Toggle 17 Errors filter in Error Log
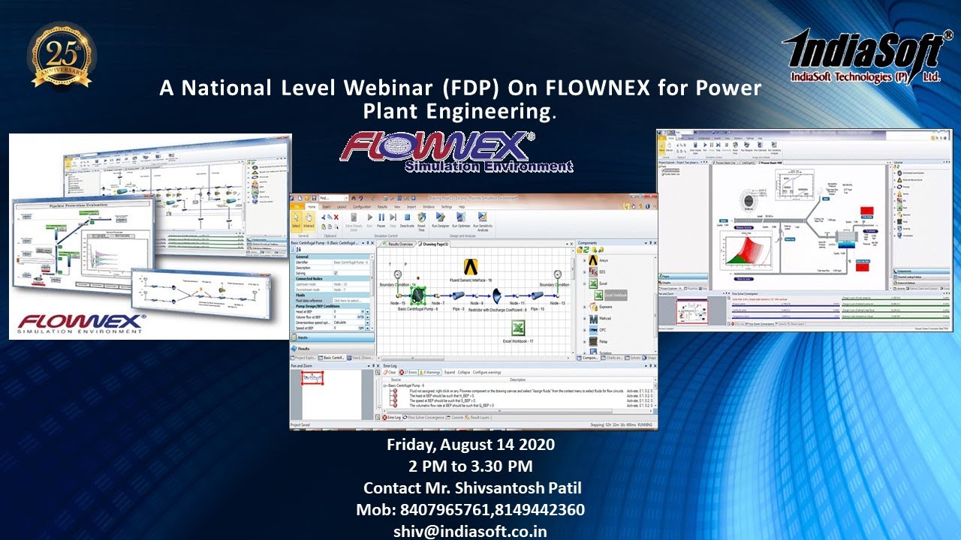Image resolution: width=961 pixels, height=540 pixels. coord(408,372)
